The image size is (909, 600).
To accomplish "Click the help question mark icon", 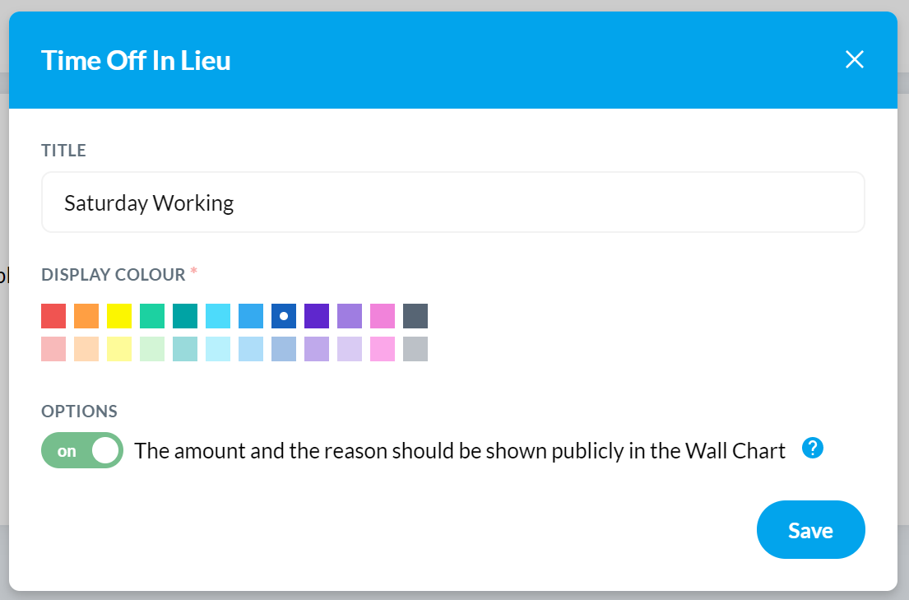I will pyautogui.click(x=812, y=448).
